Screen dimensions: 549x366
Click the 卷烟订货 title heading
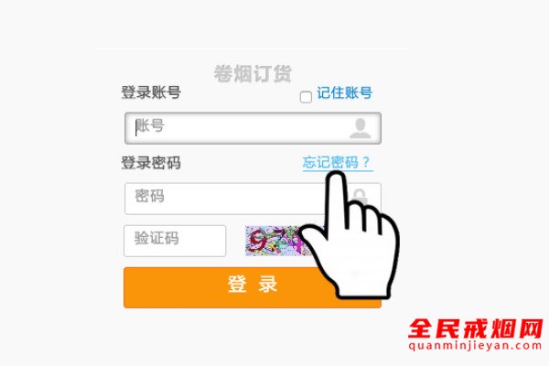[253, 73]
